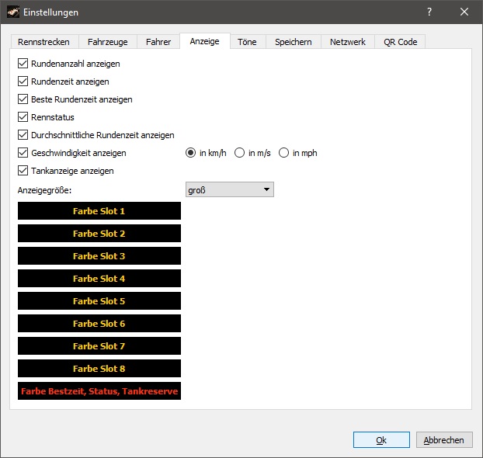
Task: Close the Einstellungen dialog
Action: pos(464,12)
